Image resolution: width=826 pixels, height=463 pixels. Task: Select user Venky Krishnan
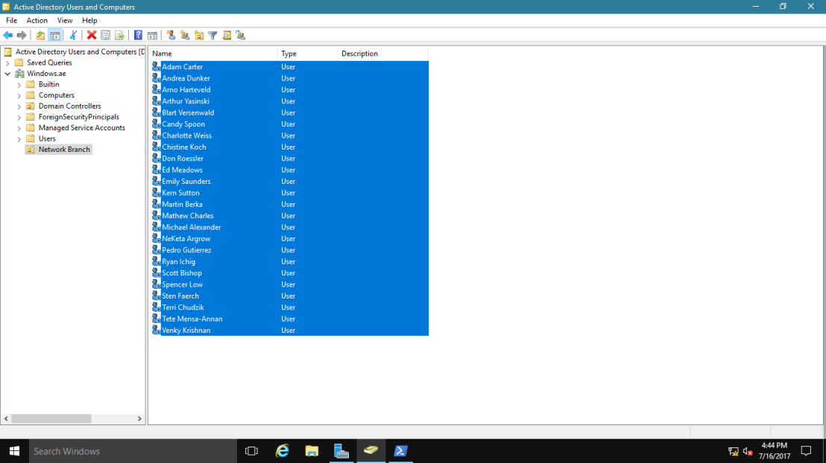[x=186, y=331]
